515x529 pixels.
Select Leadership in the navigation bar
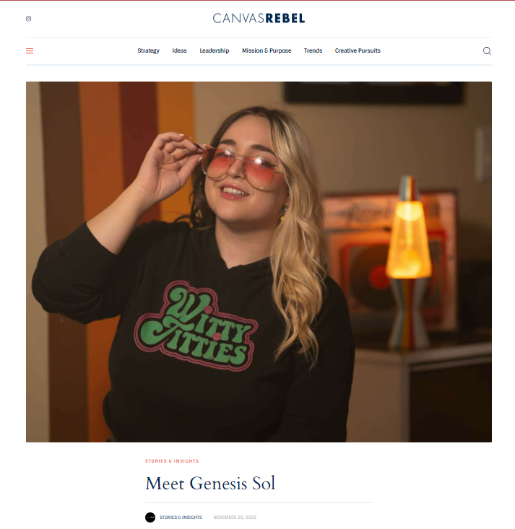coord(214,51)
